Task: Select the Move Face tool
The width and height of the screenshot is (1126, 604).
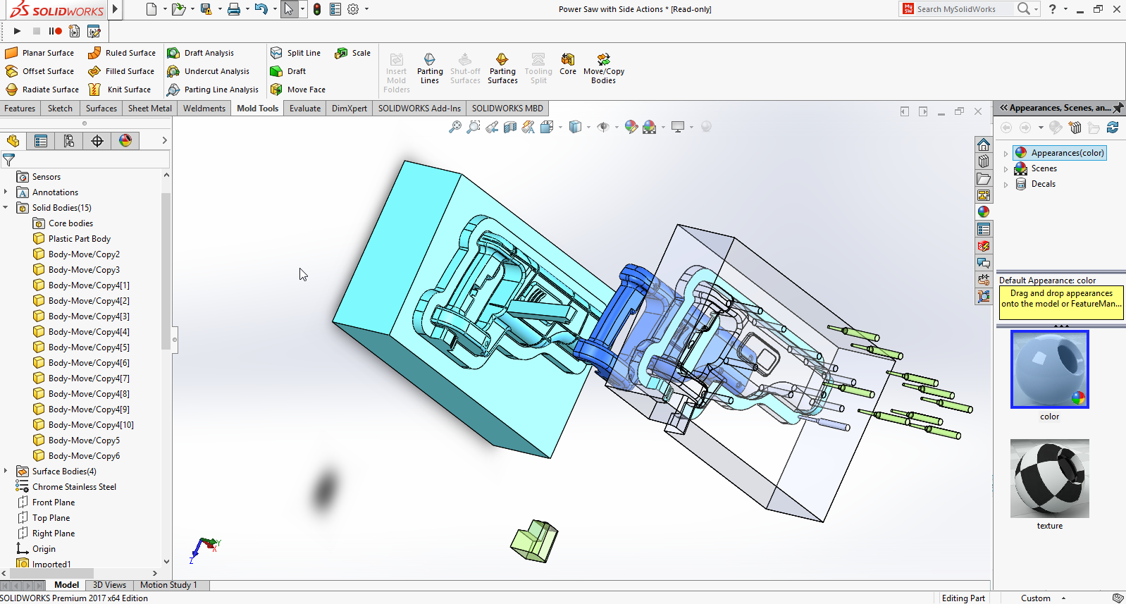Action: click(x=297, y=90)
